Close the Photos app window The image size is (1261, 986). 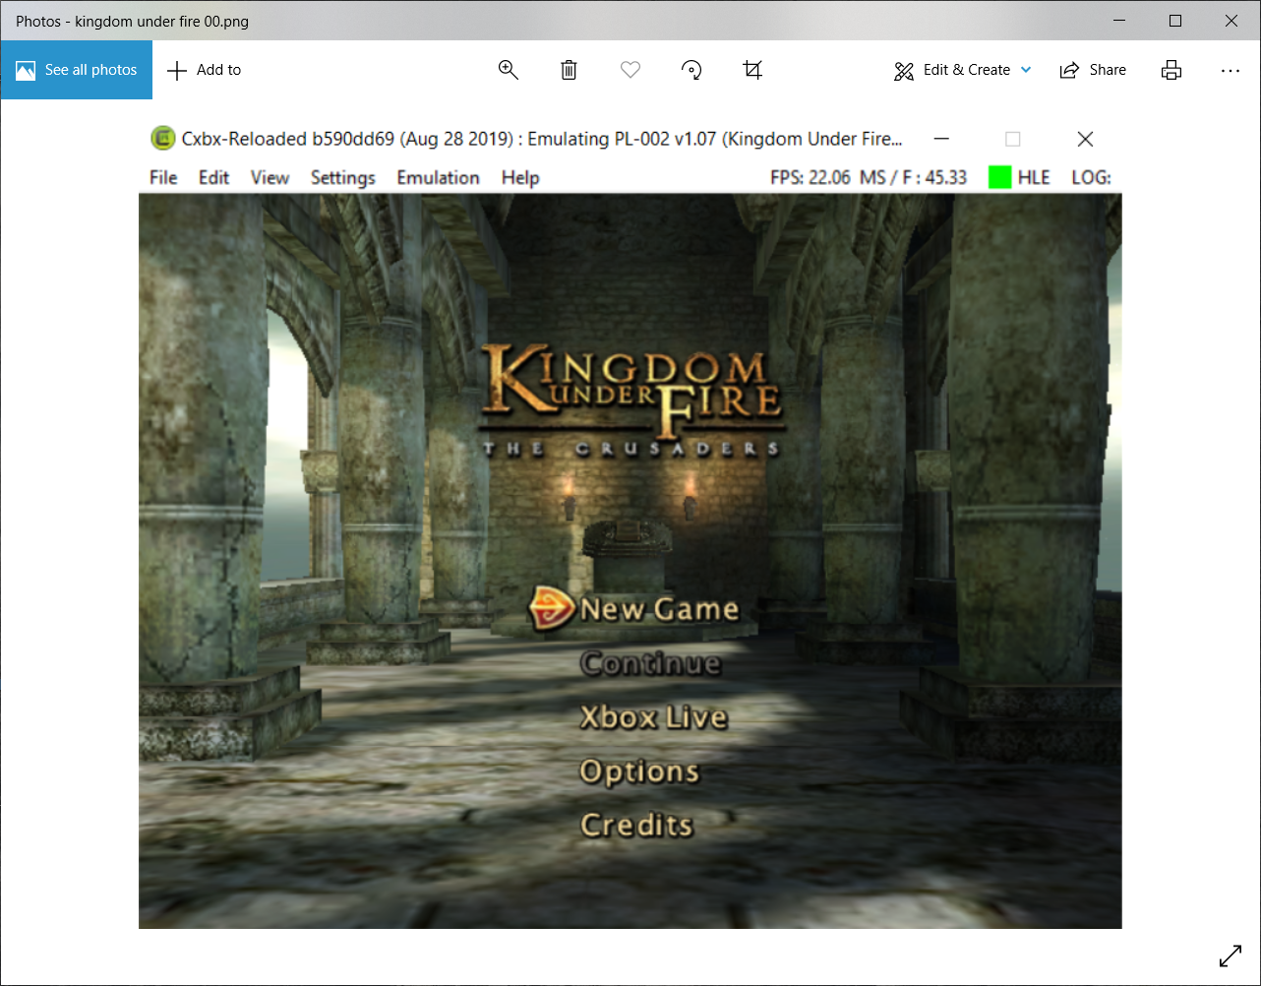[x=1231, y=21]
